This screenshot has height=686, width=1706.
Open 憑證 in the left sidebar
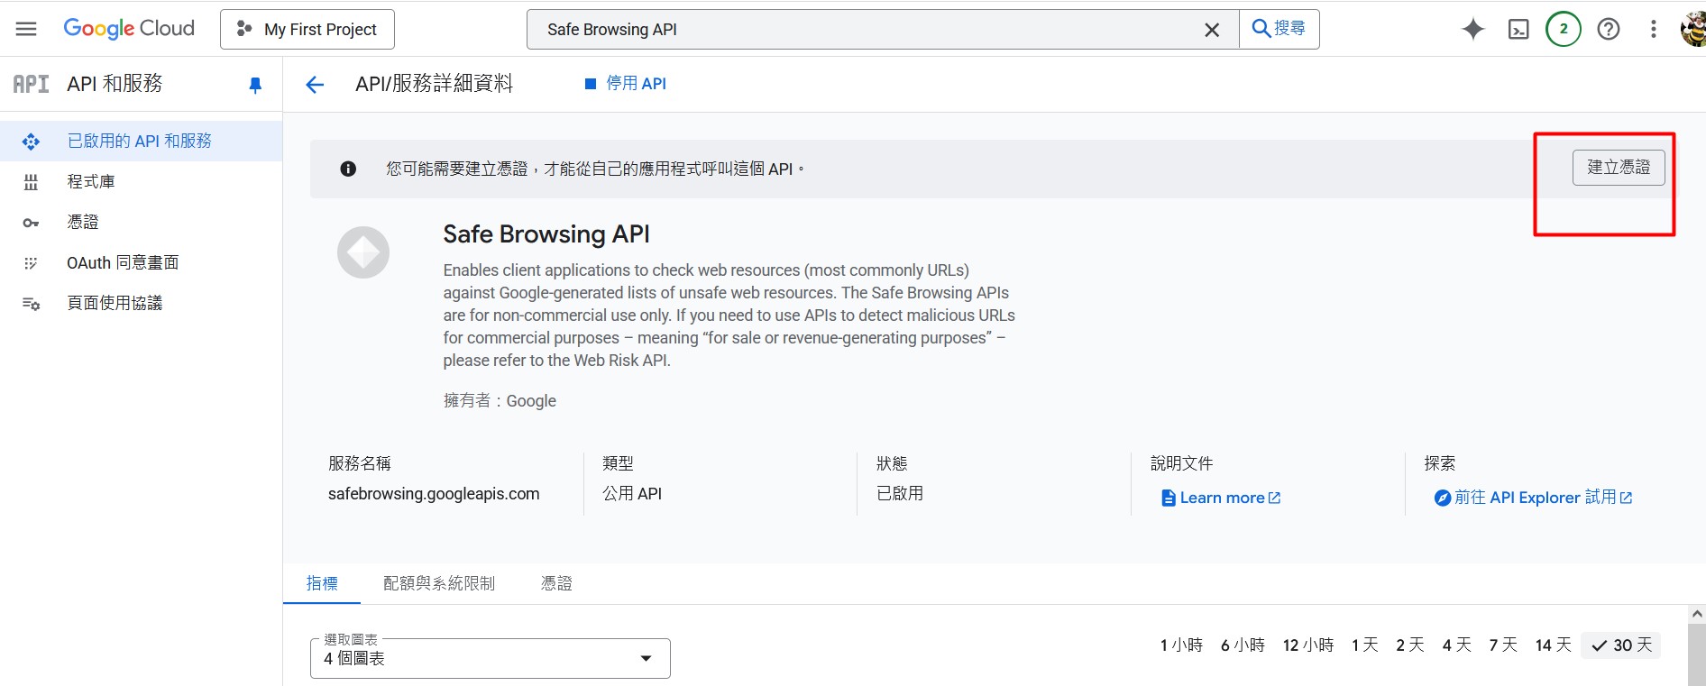pos(83,222)
